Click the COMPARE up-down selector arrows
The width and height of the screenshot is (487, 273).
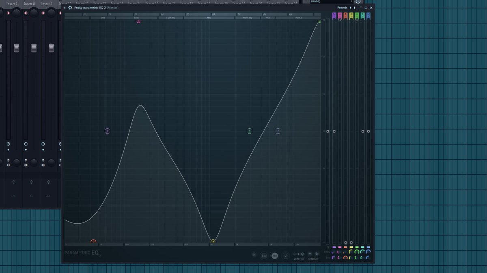point(316,255)
